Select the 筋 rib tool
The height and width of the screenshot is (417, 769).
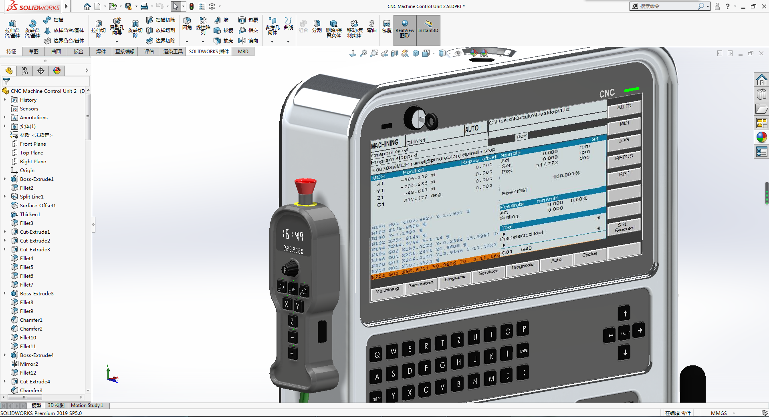pyautogui.click(x=221, y=20)
